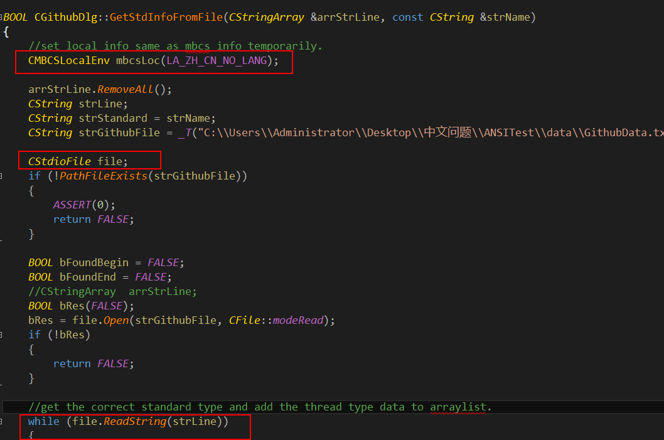This screenshot has width=664, height=440.
Task: Click the RemoveAll method call
Action: click(x=125, y=89)
